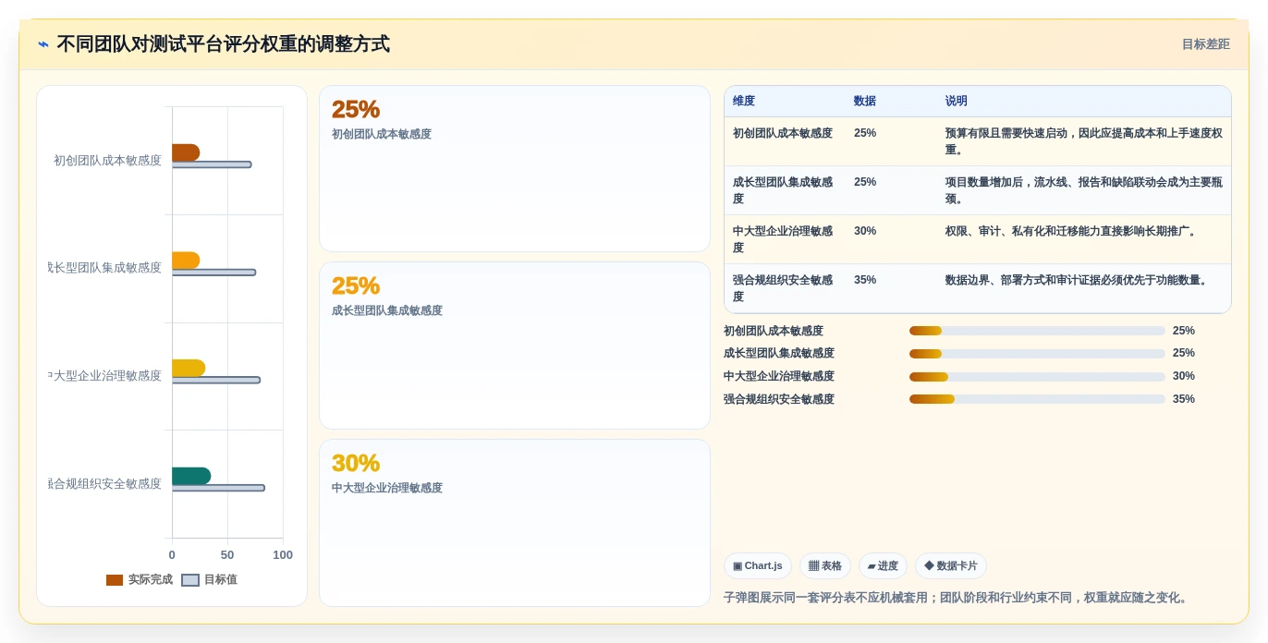Click the x-axis tick label 100
Image resolution: width=1268 pixels, height=643 pixels.
click(283, 555)
